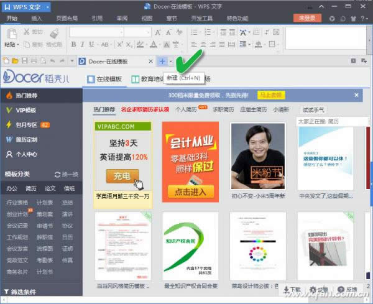The image size is (373, 304).
Task: Pick the font color A button
Action: [154, 45]
